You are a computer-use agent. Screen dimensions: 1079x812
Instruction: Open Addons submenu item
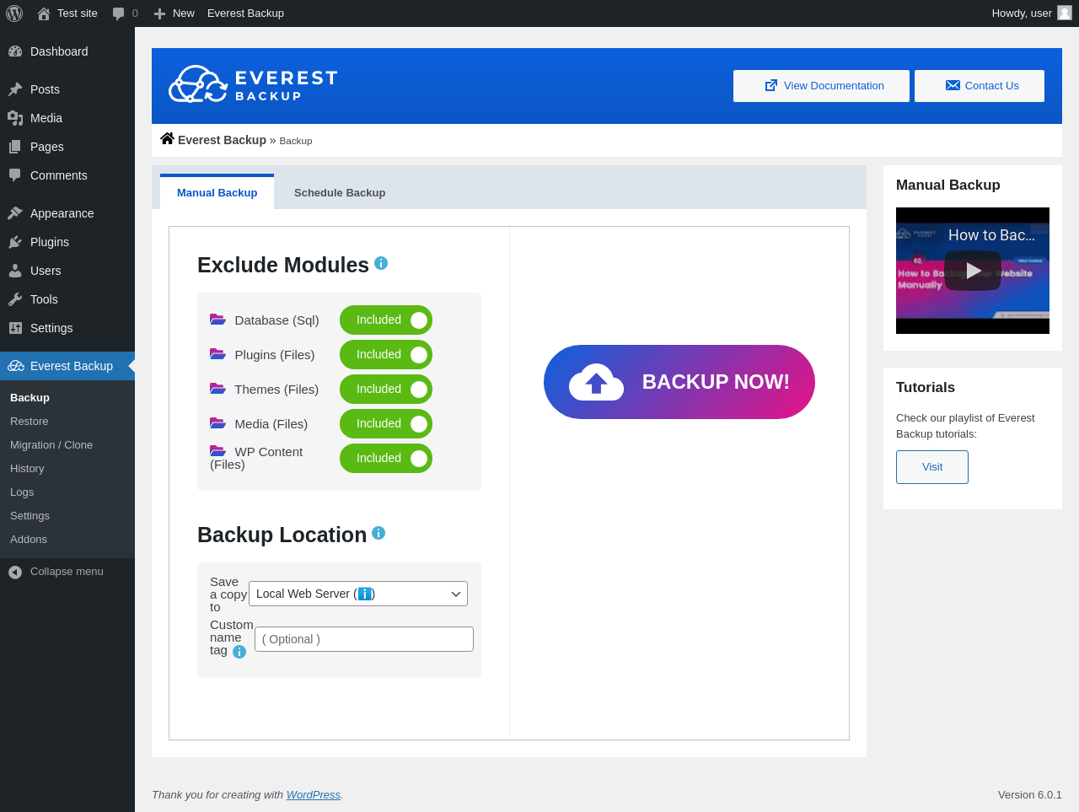29,540
